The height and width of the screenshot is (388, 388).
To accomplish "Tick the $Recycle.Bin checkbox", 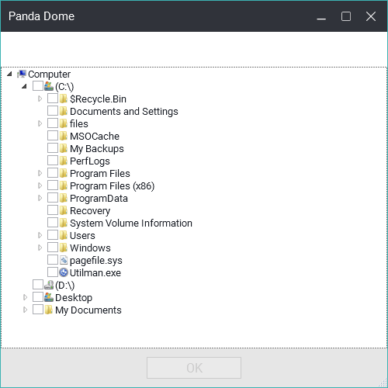I will click(53, 99).
